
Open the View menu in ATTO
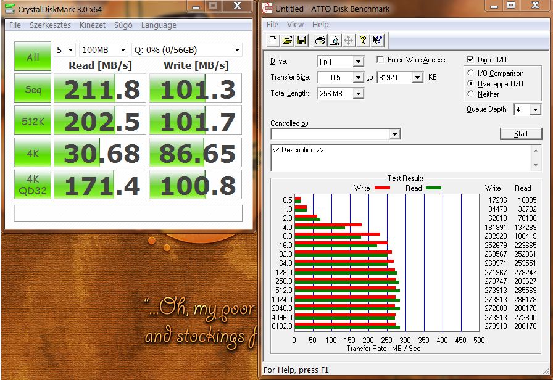click(x=295, y=24)
